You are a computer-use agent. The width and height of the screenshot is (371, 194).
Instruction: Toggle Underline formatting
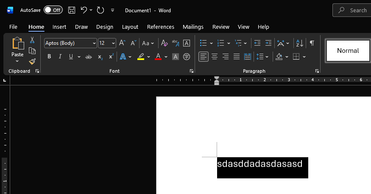click(x=71, y=57)
